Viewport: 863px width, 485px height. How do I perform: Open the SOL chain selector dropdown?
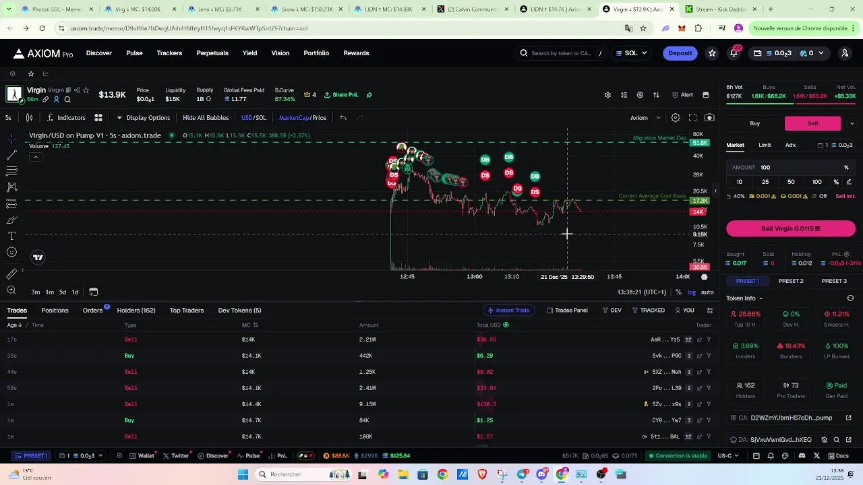pos(631,53)
